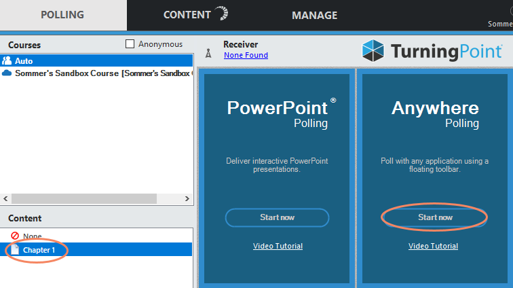Switch to the POLLING tab

point(62,15)
